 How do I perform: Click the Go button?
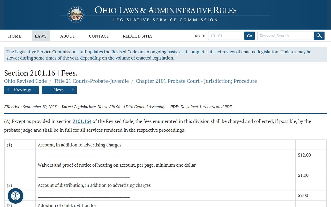coord(250,36)
